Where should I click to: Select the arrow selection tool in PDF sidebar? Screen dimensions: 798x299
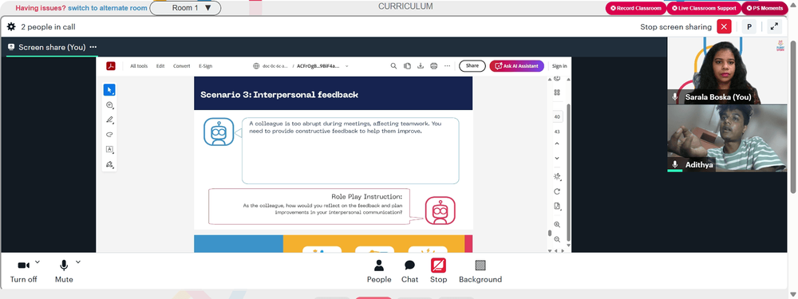[x=109, y=90]
